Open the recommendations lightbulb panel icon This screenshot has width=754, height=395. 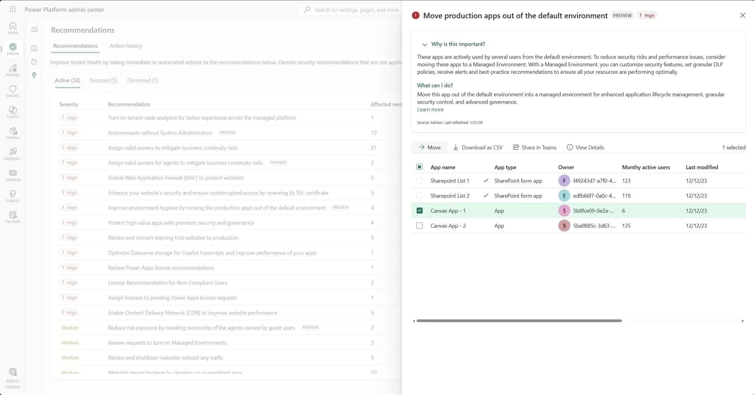pyautogui.click(x=35, y=75)
